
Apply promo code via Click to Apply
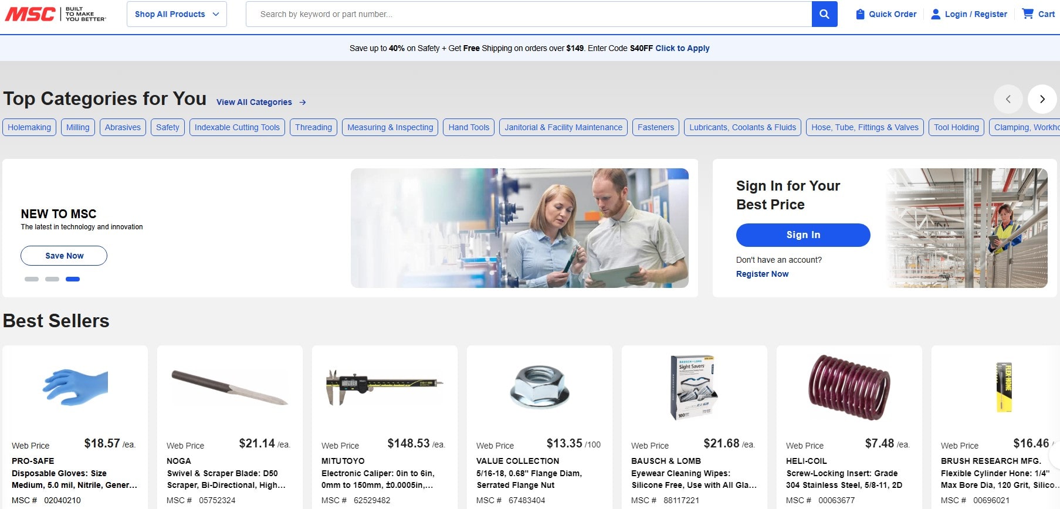pos(682,48)
